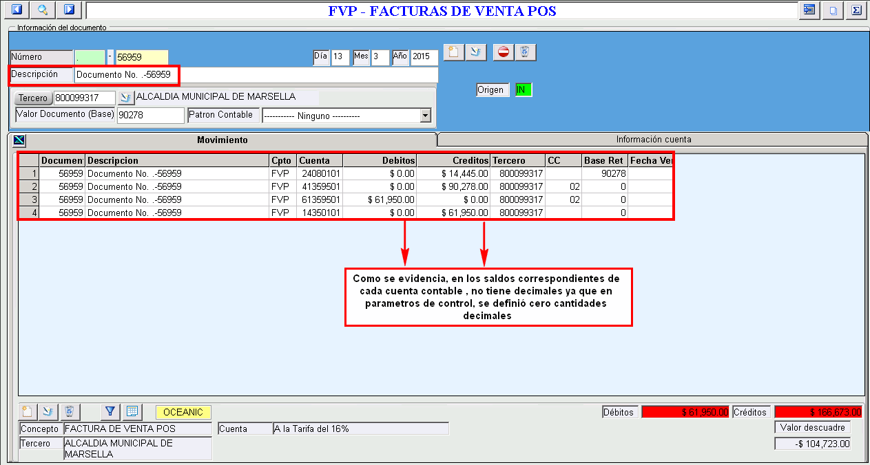Click new row icon below movement grid

pos(28,412)
